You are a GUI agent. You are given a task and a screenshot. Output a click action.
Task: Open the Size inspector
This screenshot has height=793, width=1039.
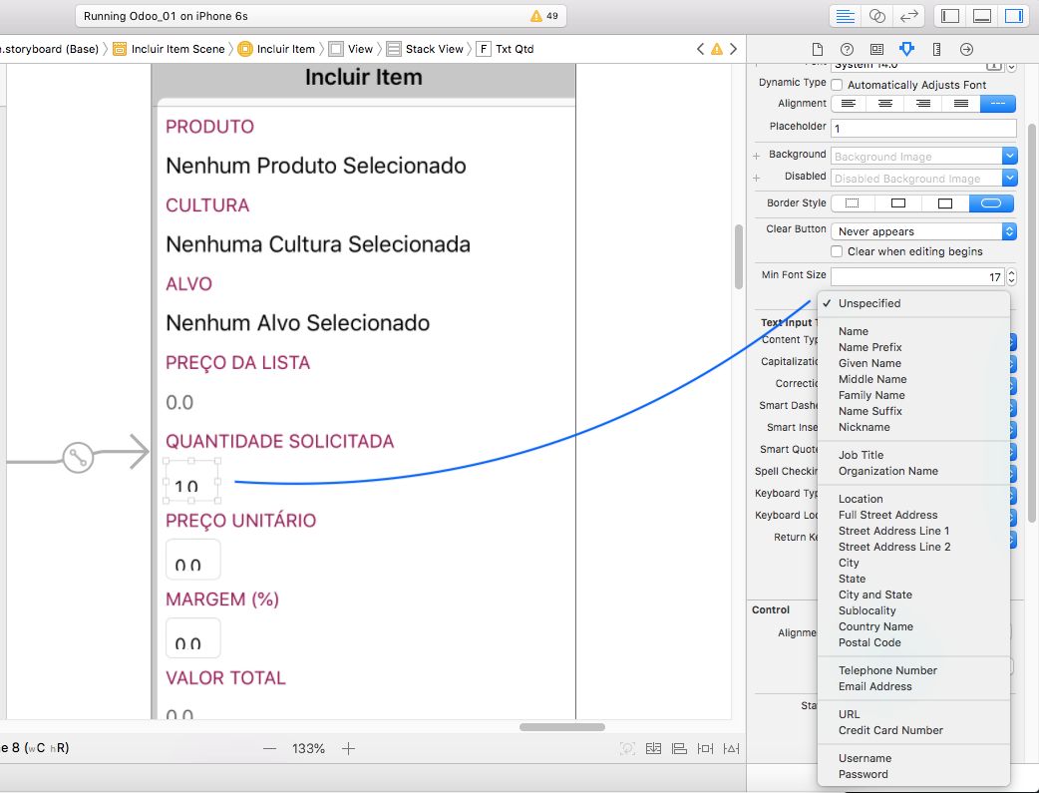936,49
